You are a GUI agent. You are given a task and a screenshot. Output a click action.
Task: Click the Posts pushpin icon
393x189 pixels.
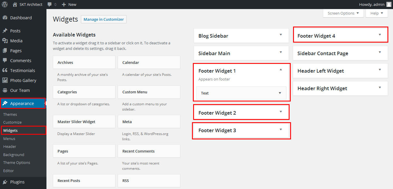(x=5, y=31)
